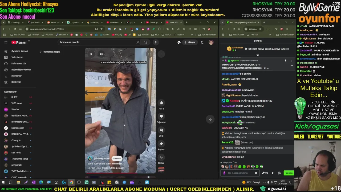This screenshot has height=192, width=341.
Task: Switch to the Harkonnen YouTube tab
Action: click(115, 22)
